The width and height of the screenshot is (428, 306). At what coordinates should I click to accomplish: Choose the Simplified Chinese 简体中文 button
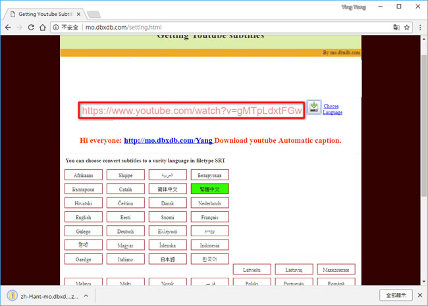coord(168,189)
